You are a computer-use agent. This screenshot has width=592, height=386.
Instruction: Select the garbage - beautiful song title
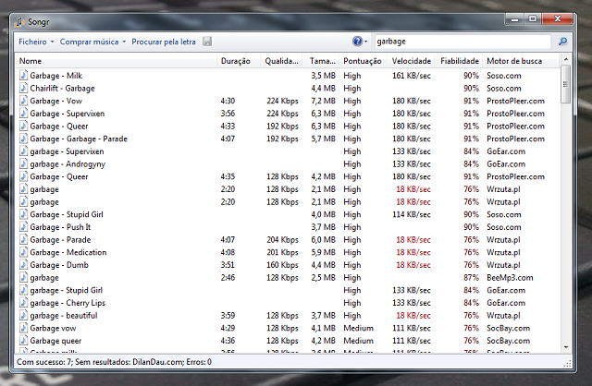pyautogui.click(x=64, y=316)
